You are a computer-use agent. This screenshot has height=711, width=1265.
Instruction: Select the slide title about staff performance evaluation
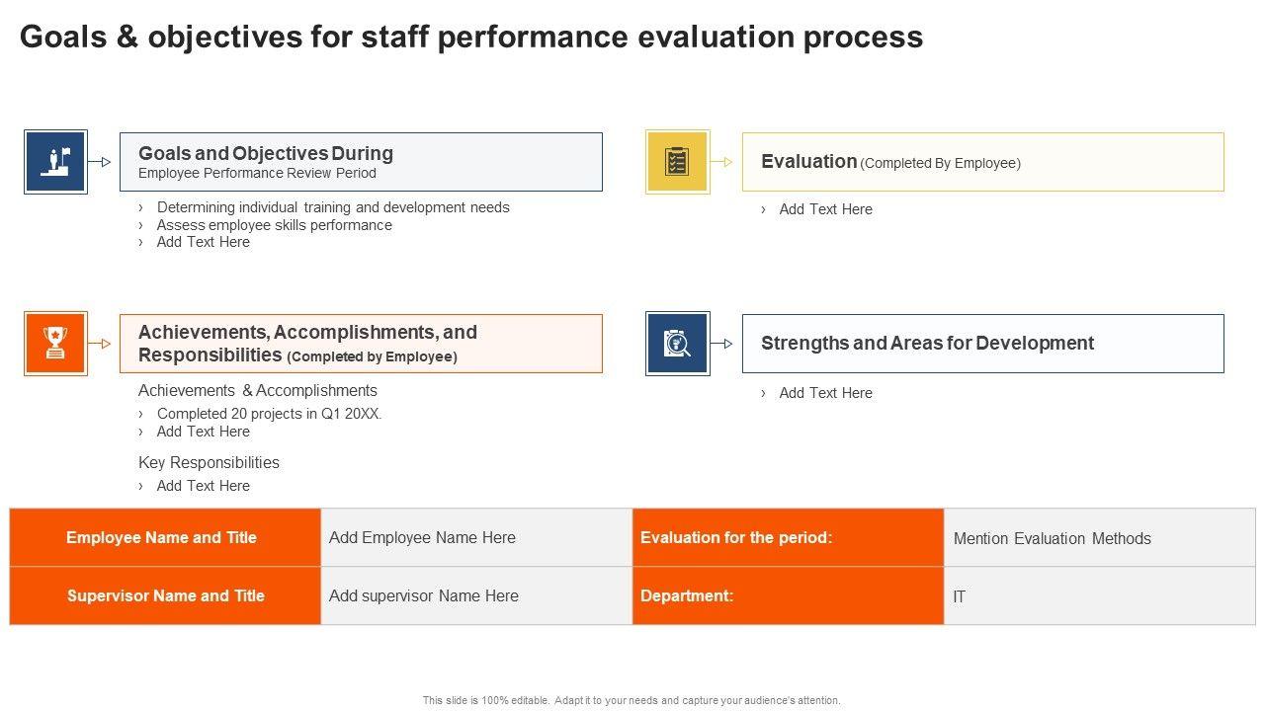471,37
